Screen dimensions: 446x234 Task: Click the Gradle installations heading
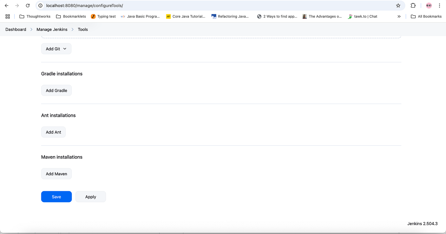coord(62,74)
